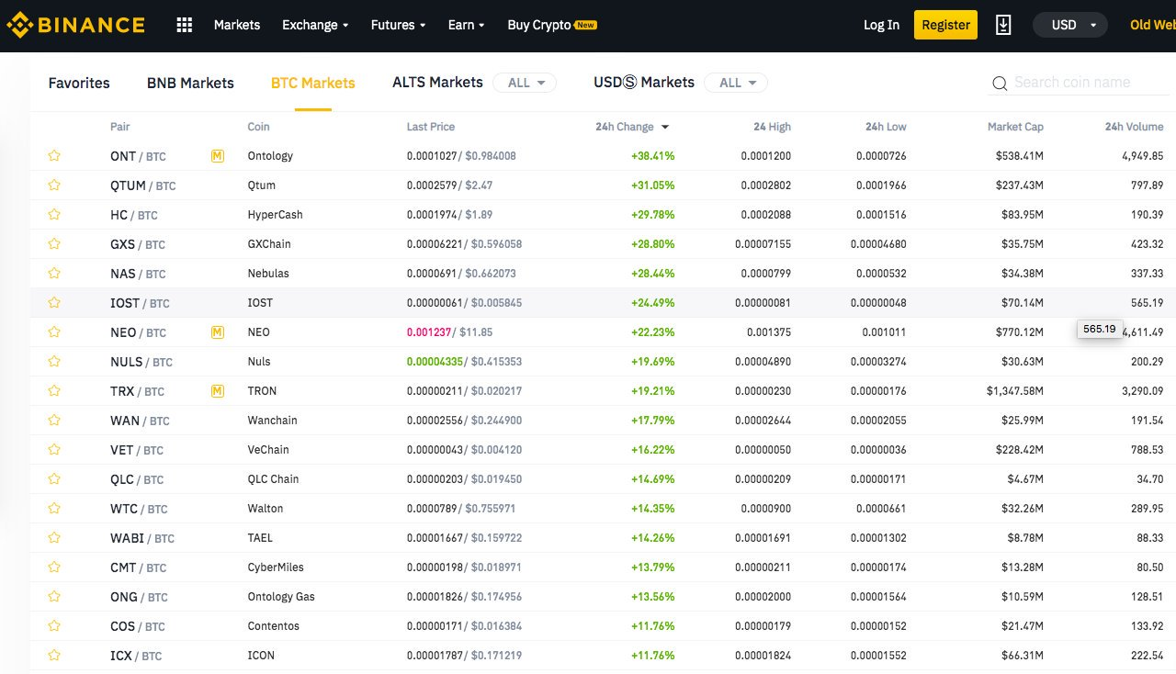Image resolution: width=1176 pixels, height=674 pixels.
Task: Switch to BNB Markets tab
Action: point(190,83)
